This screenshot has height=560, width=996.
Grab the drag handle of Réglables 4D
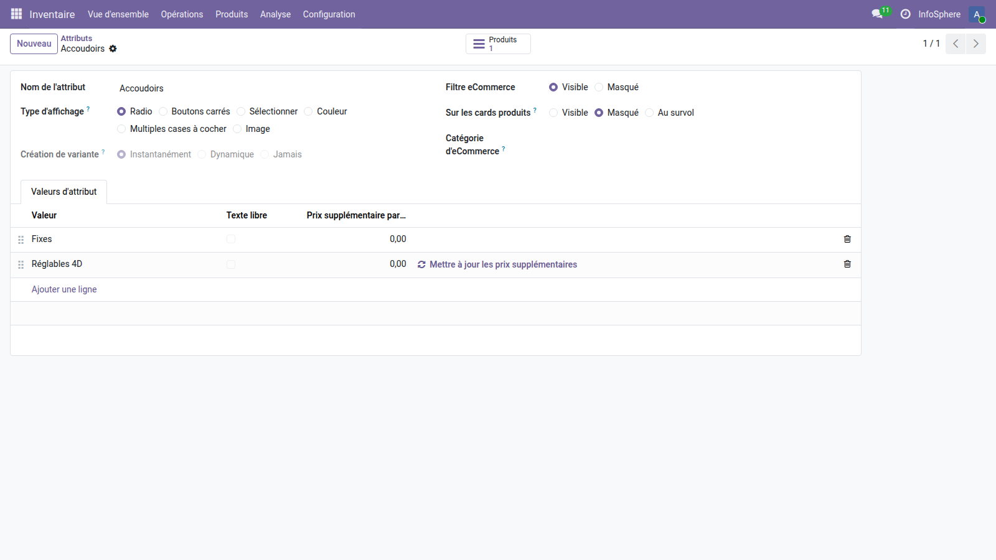tap(21, 264)
